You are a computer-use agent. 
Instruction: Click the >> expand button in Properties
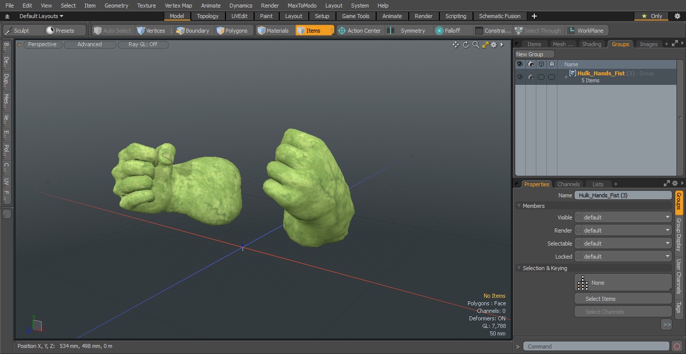pos(666,325)
